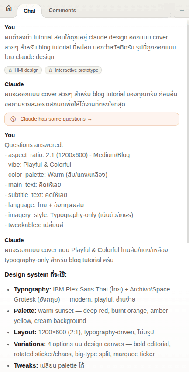
Task: Click the Layout bullet item
Action: (84, 332)
